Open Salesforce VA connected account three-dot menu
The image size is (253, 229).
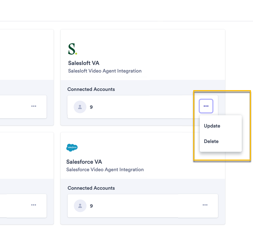click(x=205, y=205)
